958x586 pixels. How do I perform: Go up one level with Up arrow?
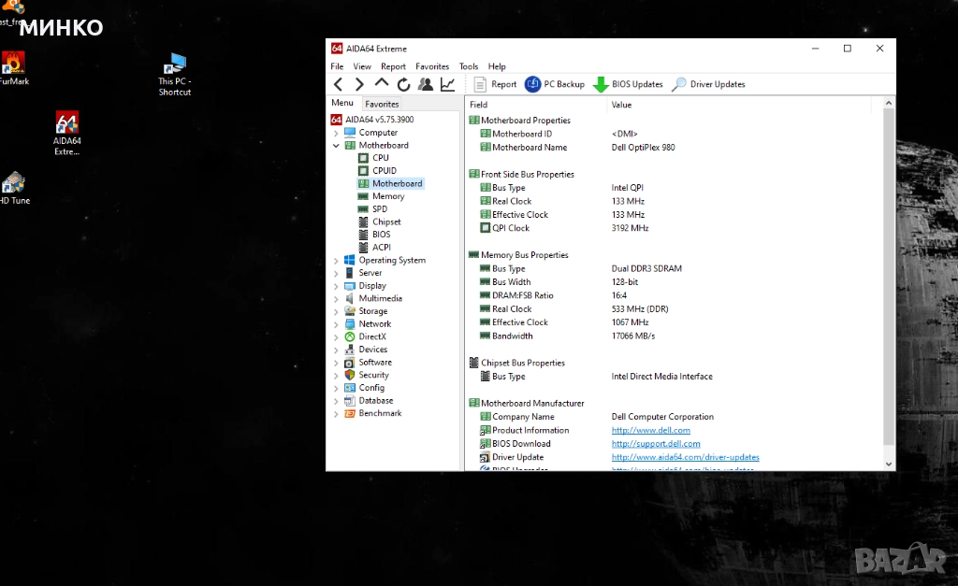(x=382, y=84)
